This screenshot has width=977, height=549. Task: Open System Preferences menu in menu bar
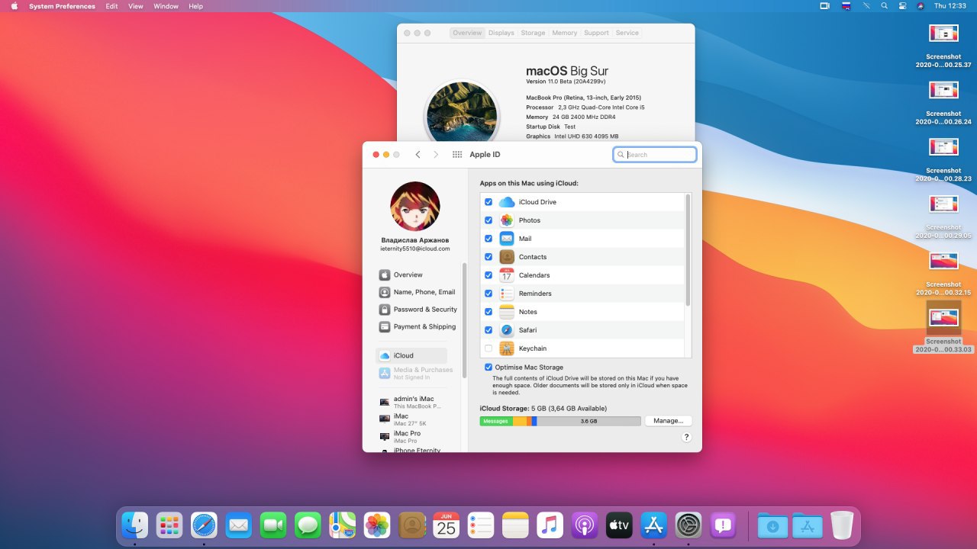point(62,5)
